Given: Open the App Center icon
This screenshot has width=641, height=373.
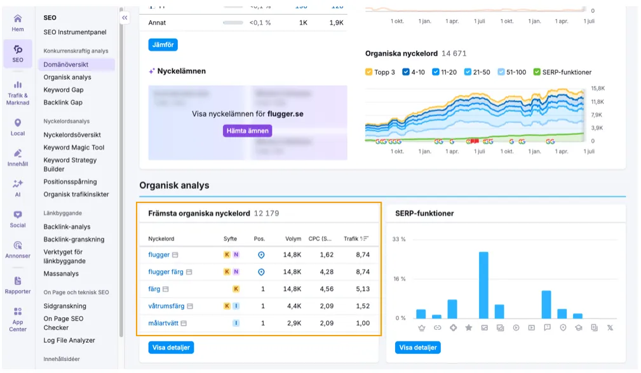Looking at the screenshot, I should point(18,312).
